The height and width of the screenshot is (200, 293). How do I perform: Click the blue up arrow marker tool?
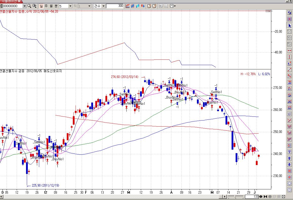click(x=289, y=158)
